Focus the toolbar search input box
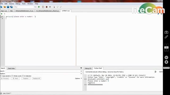Image resolution: width=170 pixels, height=95 pixels. (26, 7)
